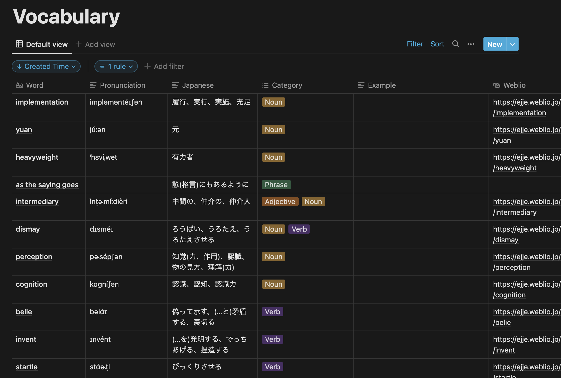This screenshot has height=378, width=561.
Task: Click the Category column list icon
Action: 265,85
